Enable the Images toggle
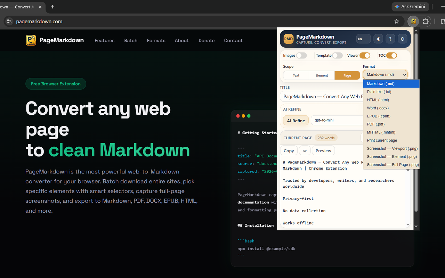The height and width of the screenshot is (278, 445). point(301,55)
